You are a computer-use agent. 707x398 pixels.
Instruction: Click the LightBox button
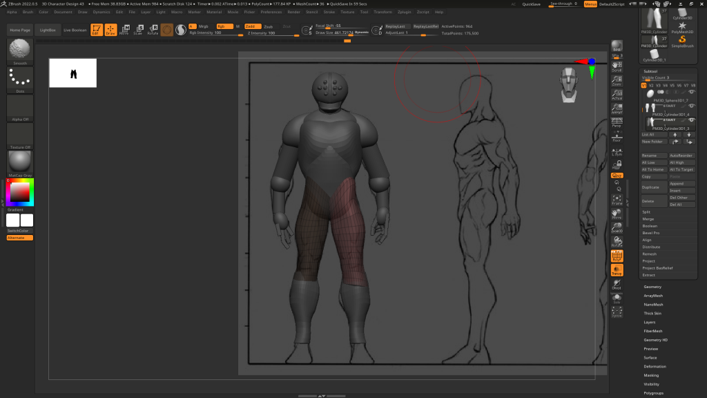pos(48,30)
